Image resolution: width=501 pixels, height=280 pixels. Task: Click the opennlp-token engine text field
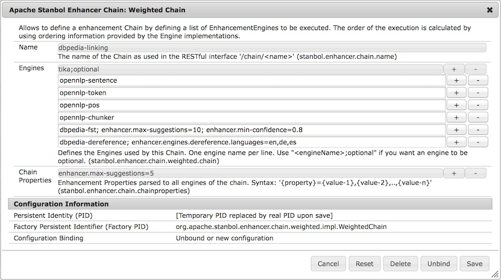(x=251, y=93)
